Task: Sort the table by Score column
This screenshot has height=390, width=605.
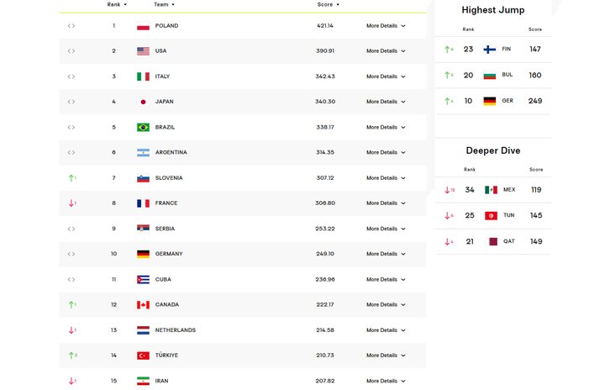Action: click(x=328, y=5)
